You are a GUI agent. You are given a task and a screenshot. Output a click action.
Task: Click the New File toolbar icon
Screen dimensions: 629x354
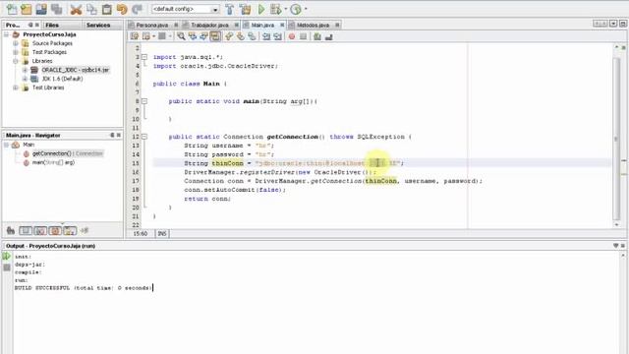pyautogui.click(x=12, y=9)
